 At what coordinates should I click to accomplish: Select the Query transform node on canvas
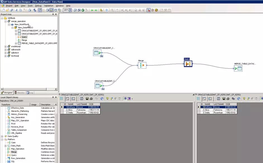click(x=188, y=64)
